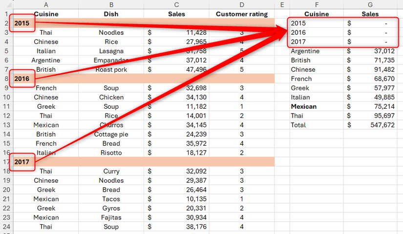Select the row 8 header
Viewport: 403px width, 234px height.
tap(5, 78)
